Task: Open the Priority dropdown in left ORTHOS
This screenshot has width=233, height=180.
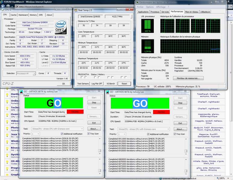Action: click(x=36, y=134)
